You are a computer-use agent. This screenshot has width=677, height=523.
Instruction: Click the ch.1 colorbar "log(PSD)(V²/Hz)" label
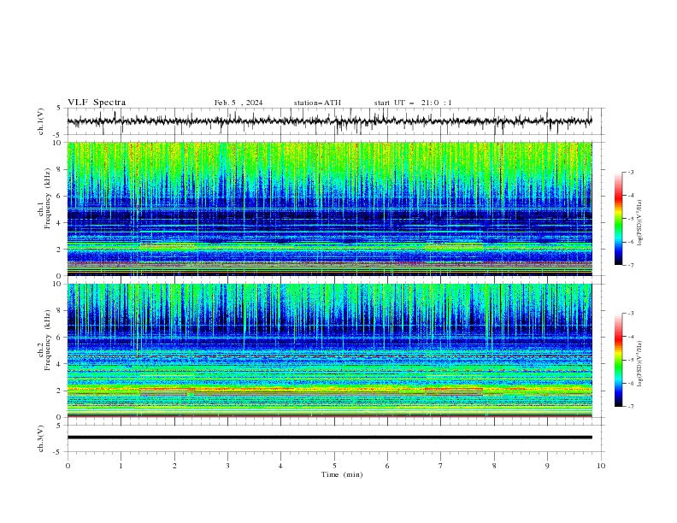point(640,223)
